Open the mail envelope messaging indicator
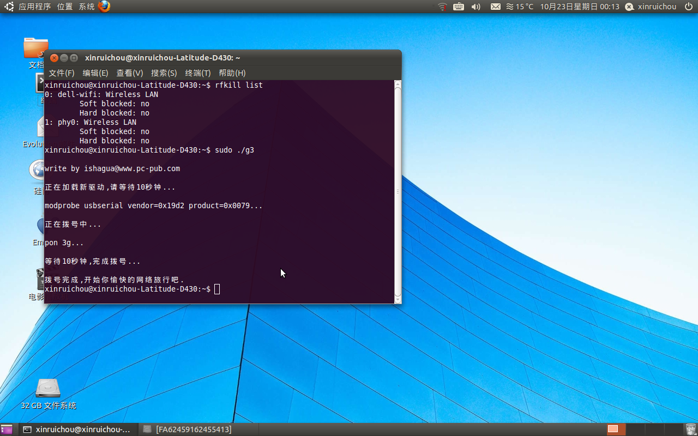 [x=496, y=7]
